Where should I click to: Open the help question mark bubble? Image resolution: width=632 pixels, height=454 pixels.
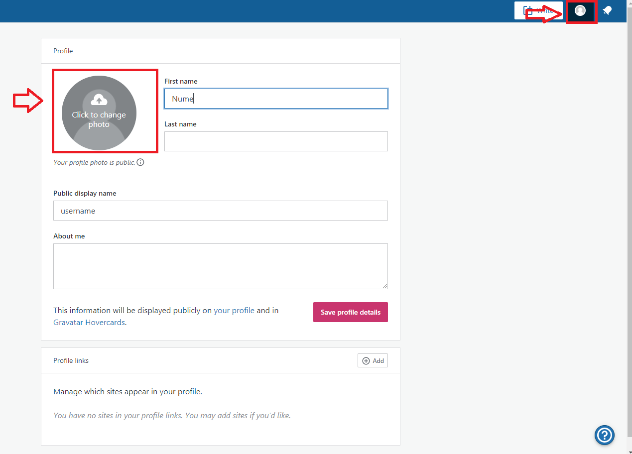[604, 435]
